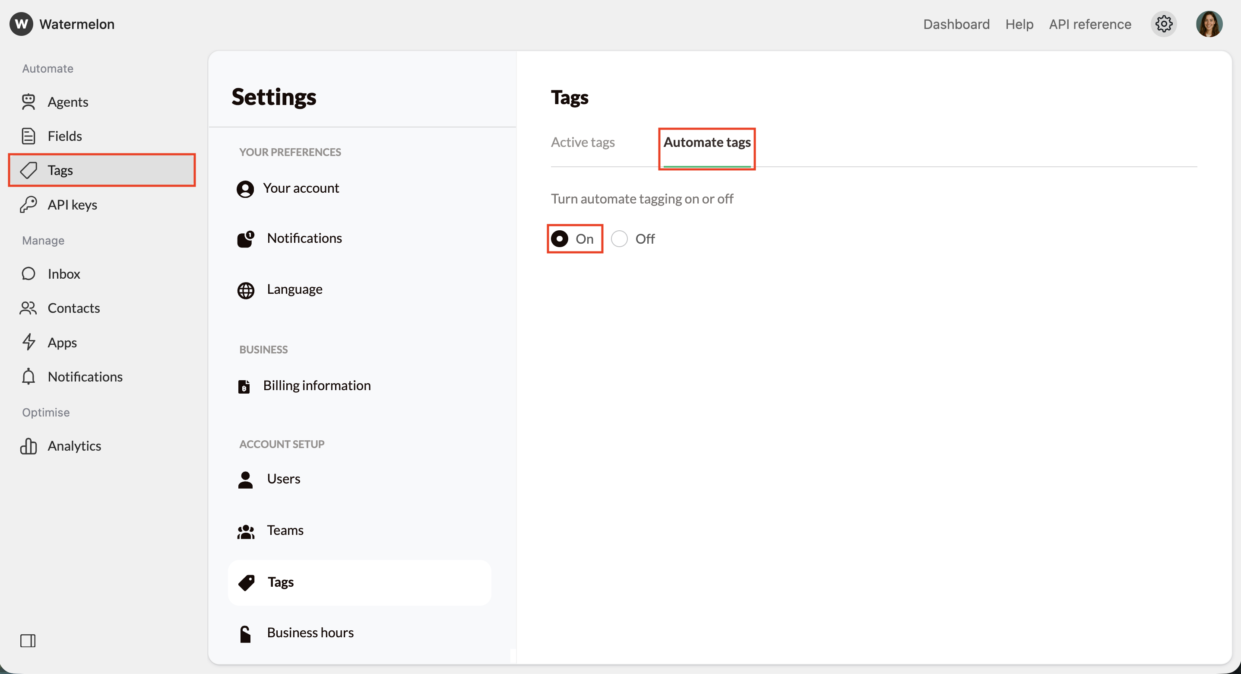Select the Agents section in the sidebar
Image resolution: width=1241 pixels, height=674 pixels.
coord(67,102)
